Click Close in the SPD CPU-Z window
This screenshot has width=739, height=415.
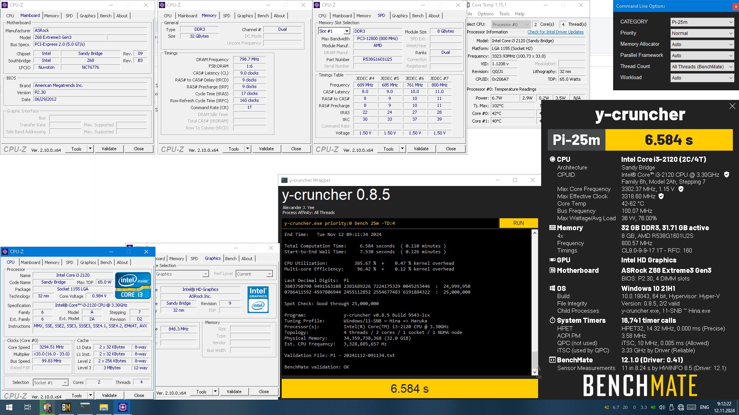(x=451, y=149)
